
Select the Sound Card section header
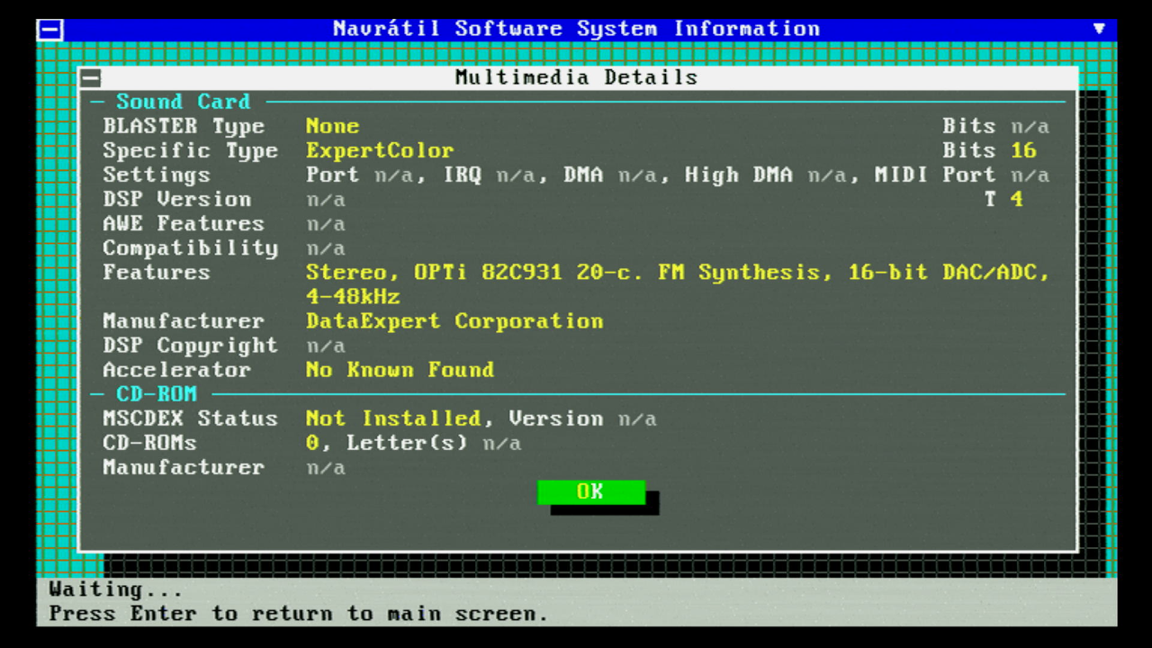pos(183,102)
